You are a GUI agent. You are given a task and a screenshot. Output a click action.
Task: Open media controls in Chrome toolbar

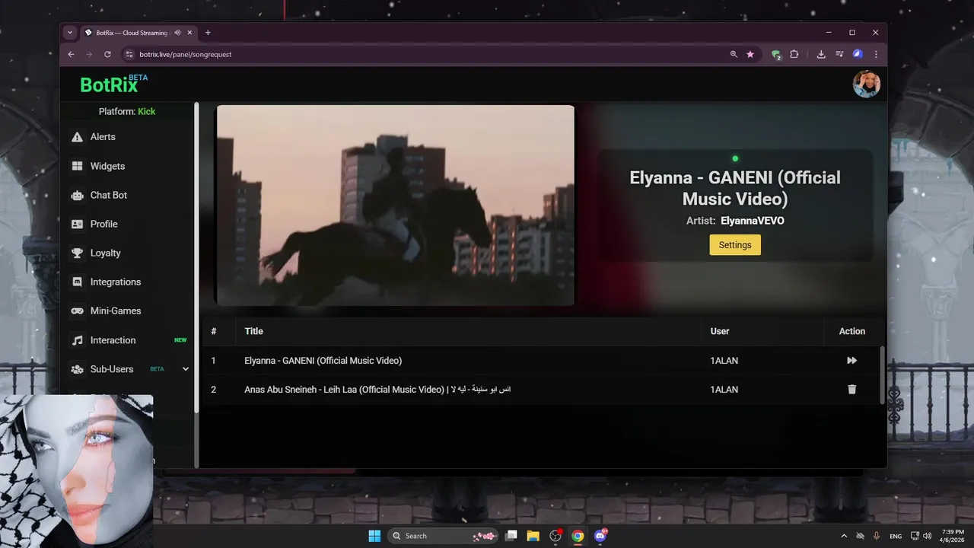[x=839, y=54]
